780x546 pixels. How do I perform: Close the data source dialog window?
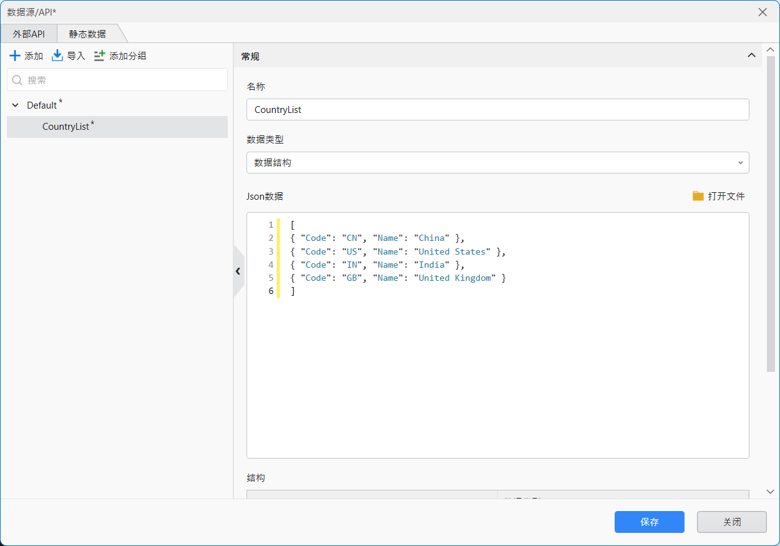coord(763,12)
